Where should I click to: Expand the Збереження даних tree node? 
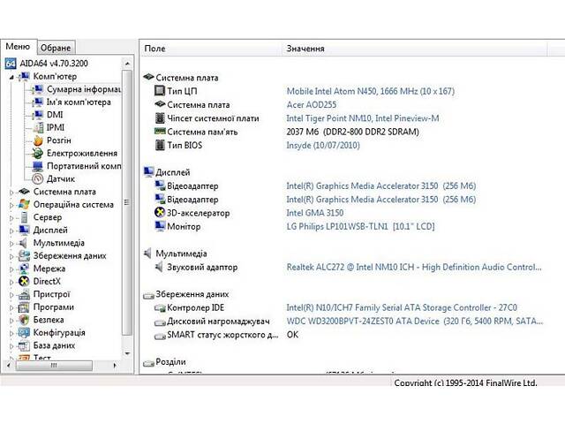[11, 256]
